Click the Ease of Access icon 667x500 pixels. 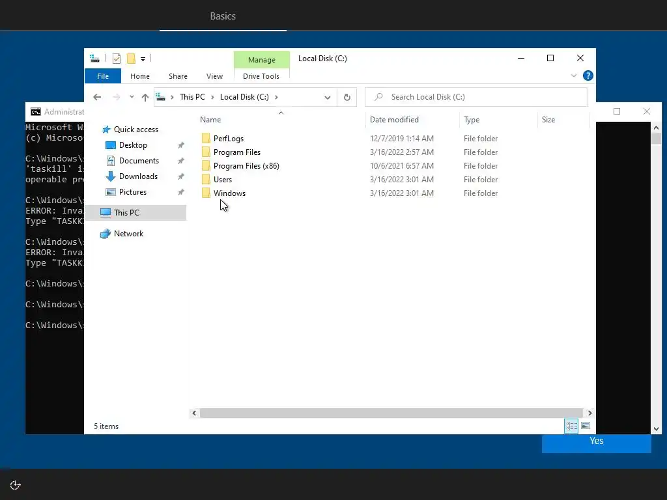(x=16, y=485)
